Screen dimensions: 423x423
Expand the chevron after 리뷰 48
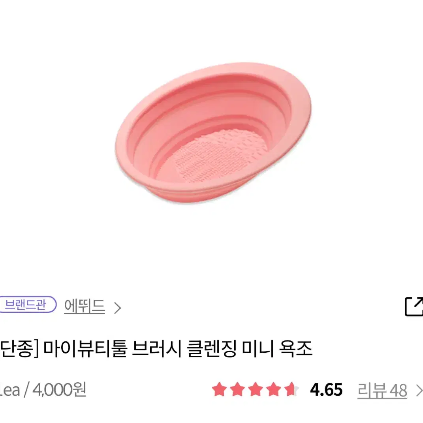[419, 390]
